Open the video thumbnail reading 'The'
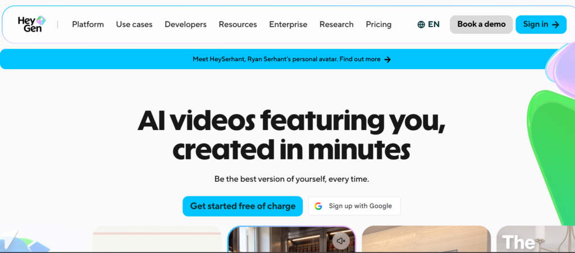 tap(535, 240)
